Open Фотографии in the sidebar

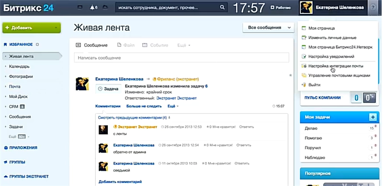[21, 77]
